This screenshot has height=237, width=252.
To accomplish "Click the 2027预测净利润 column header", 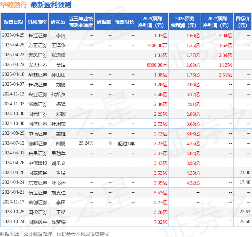I will click(217, 22).
